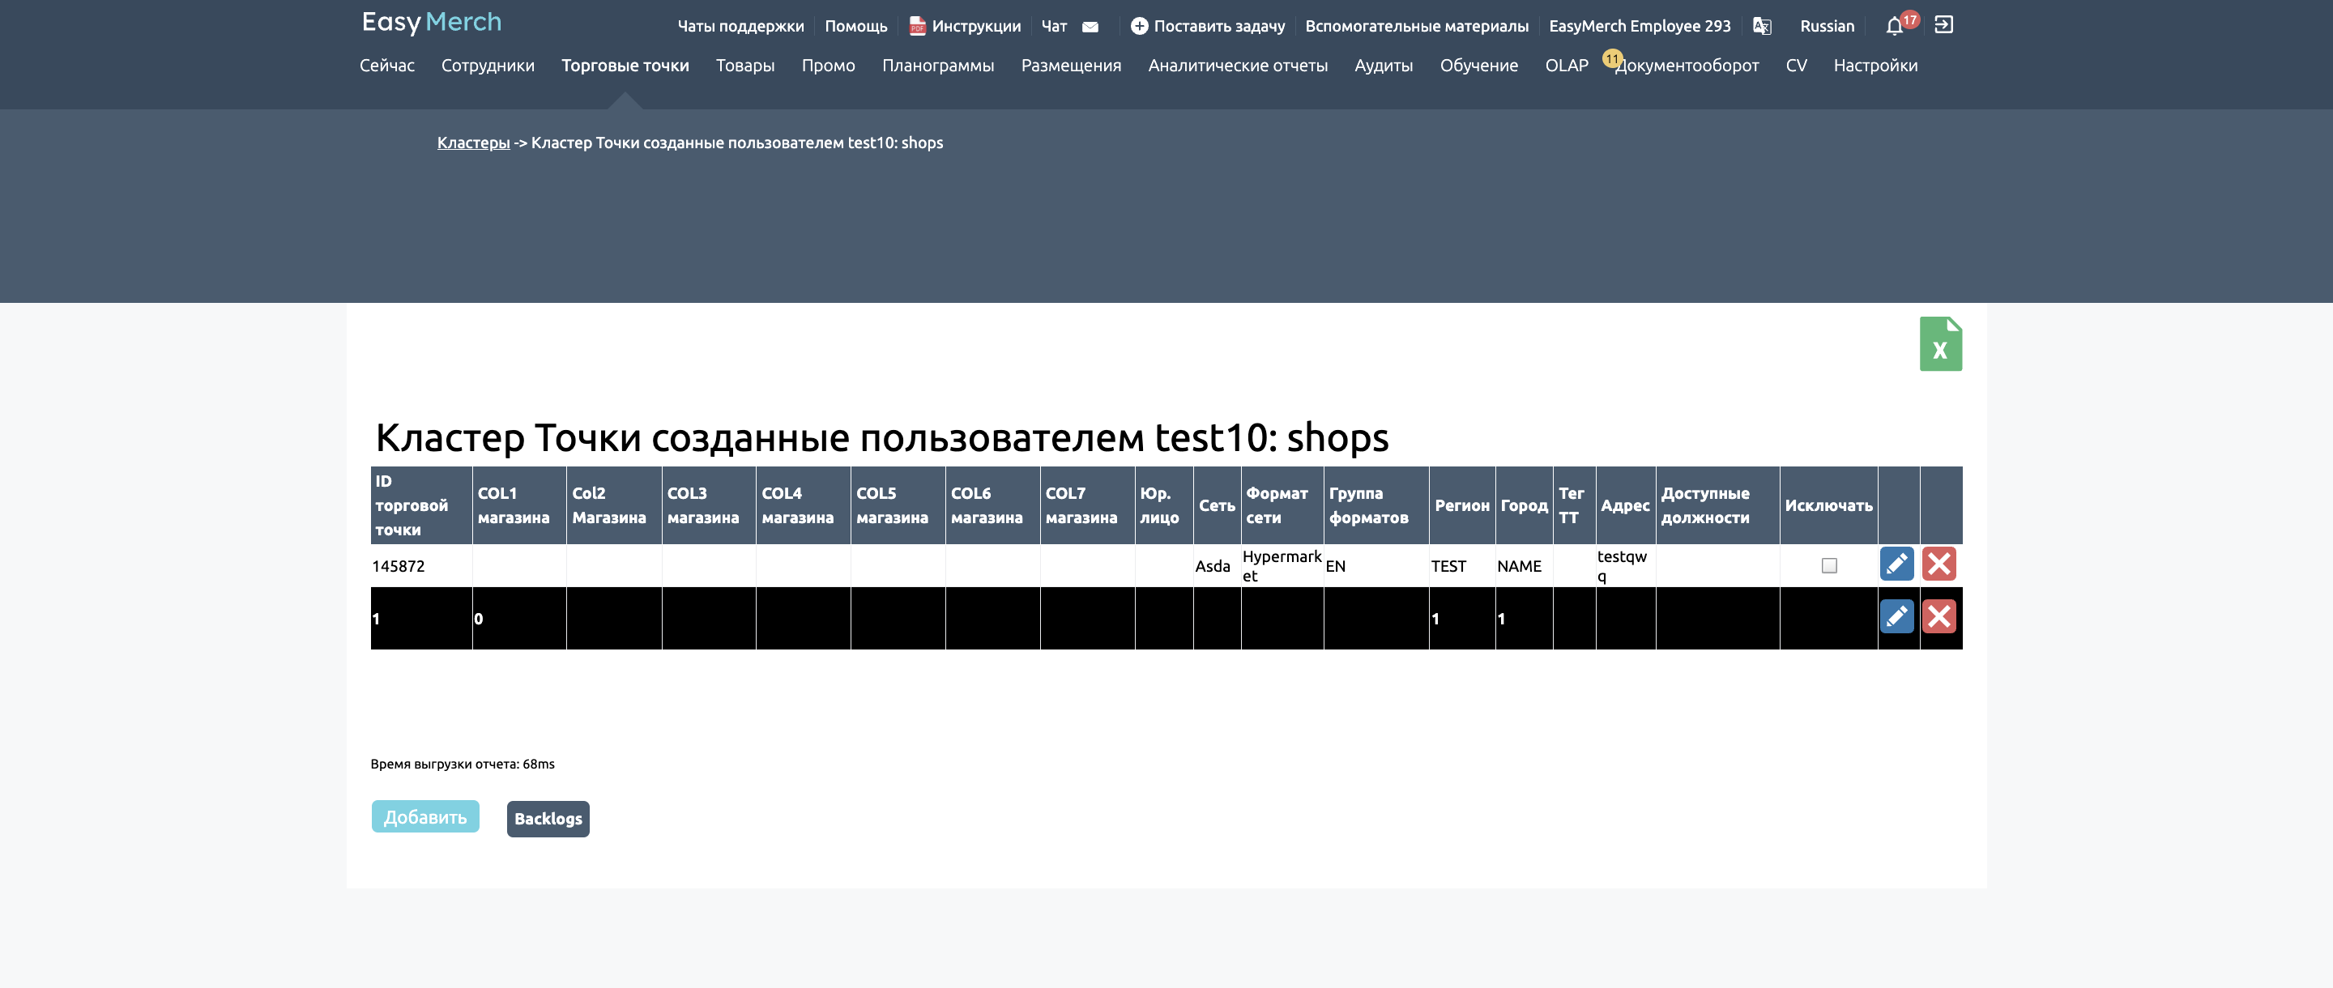Click the Backlogs button
2333x988 pixels.
(x=548, y=819)
